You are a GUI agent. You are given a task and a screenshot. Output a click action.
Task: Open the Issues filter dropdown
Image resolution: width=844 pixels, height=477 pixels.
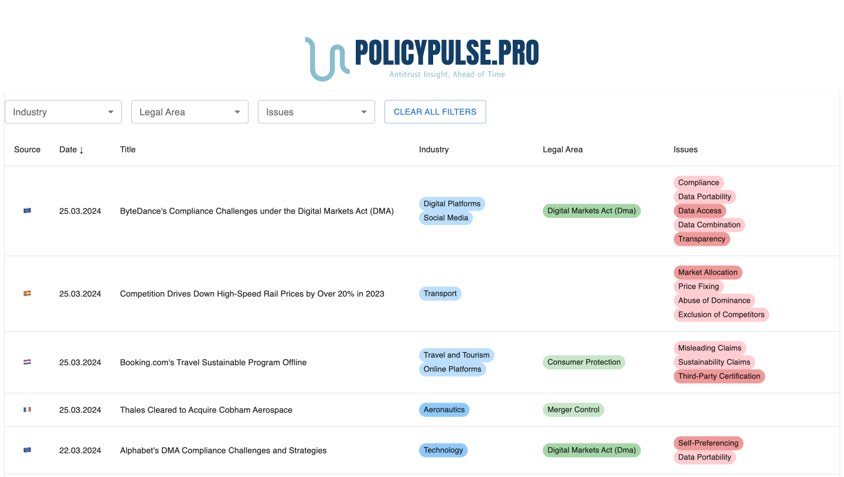(316, 112)
